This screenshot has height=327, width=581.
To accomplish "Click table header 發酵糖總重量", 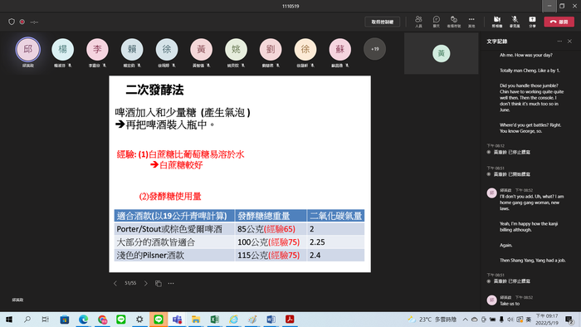I will tap(271, 216).
